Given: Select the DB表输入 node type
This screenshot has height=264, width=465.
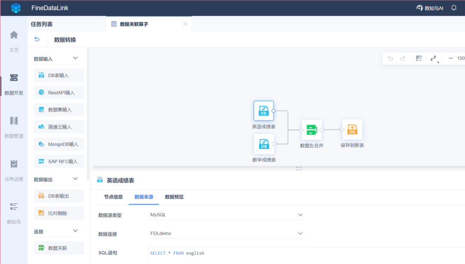Looking at the screenshot, I should [x=59, y=75].
